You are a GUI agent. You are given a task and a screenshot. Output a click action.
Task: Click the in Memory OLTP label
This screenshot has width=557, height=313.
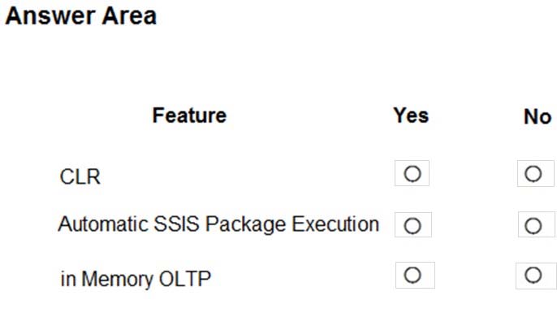pos(136,279)
